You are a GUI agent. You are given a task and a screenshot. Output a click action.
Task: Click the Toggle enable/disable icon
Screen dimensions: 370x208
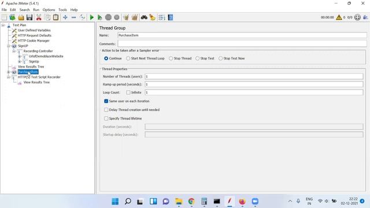82,17
